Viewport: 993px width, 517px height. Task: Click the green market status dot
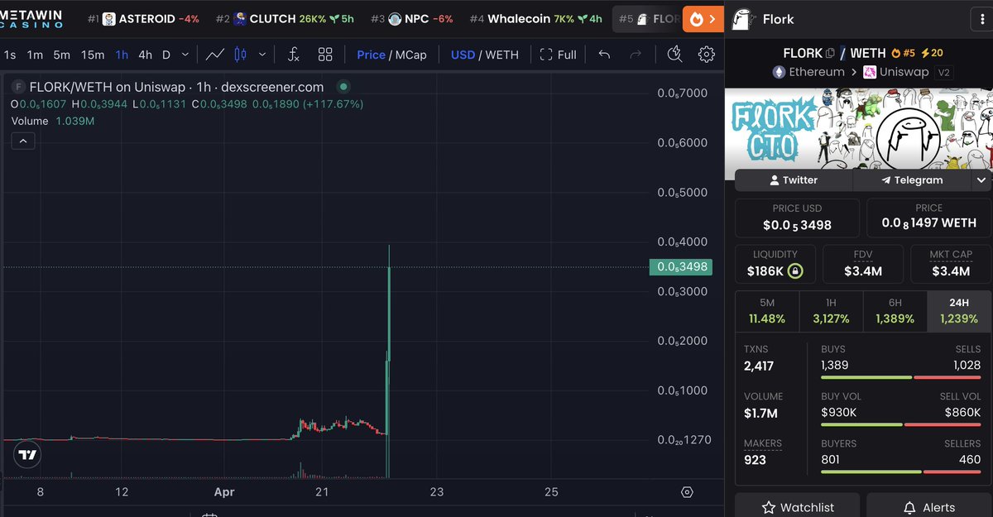[343, 86]
